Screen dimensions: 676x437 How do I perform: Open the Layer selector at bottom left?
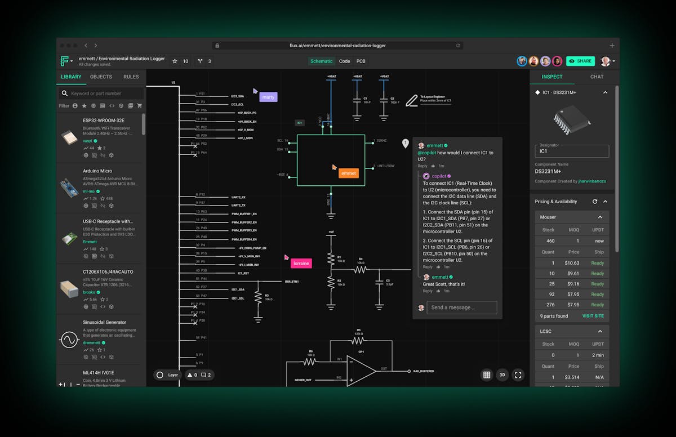click(167, 374)
